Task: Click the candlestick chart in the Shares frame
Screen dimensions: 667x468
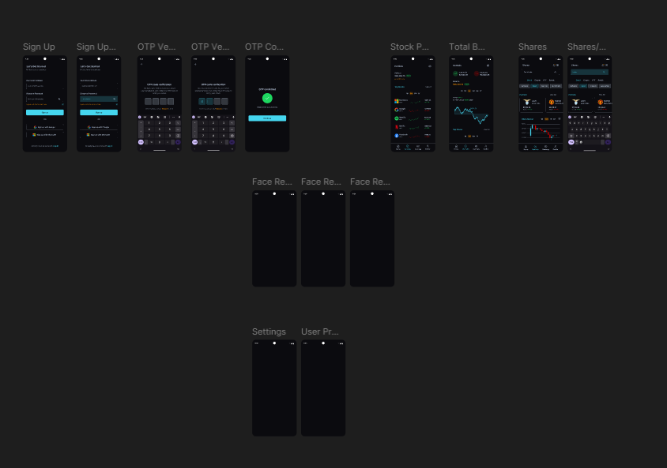Action: pyautogui.click(x=541, y=131)
